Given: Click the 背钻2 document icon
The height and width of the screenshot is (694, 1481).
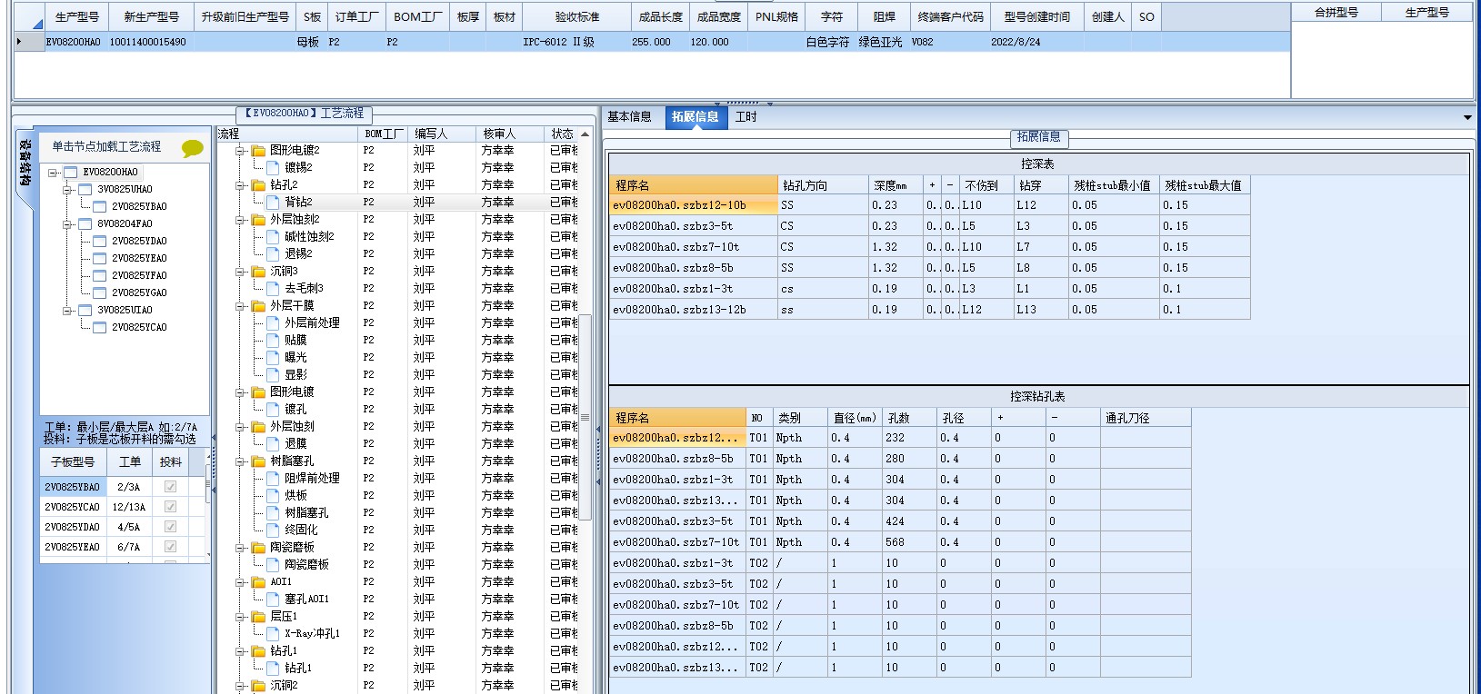Looking at the screenshot, I should pyautogui.click(x=273, y=203).
